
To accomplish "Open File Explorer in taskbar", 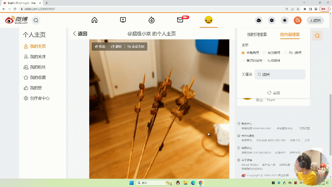I will point(186,183).
